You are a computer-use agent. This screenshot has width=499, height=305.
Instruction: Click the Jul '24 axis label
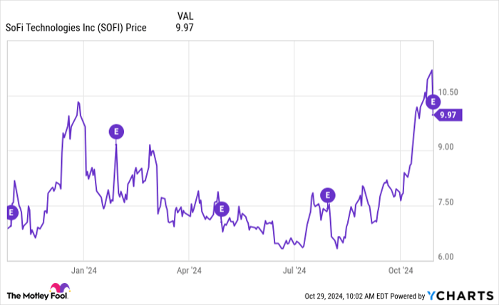click(294, 271)
